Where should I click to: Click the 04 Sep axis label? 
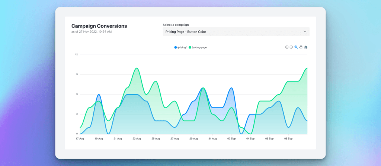(250, 139)
